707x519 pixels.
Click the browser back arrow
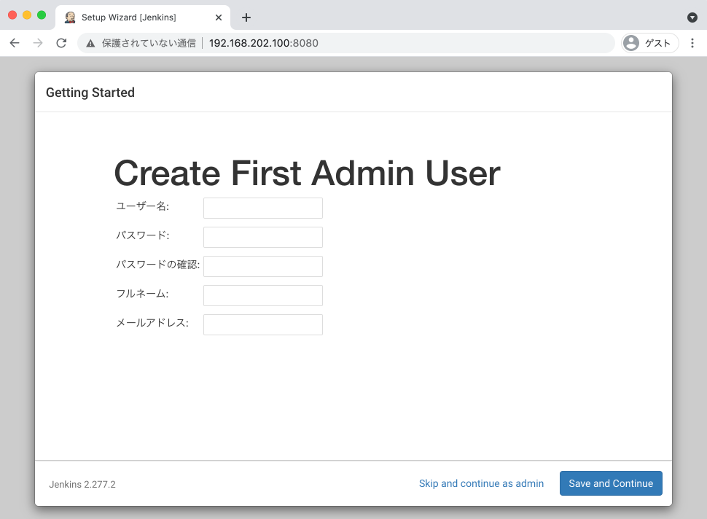tap(15, 43)
